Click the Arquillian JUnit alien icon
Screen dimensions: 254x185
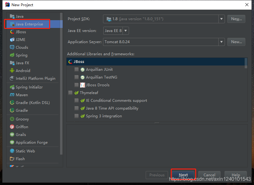[83, 70]
